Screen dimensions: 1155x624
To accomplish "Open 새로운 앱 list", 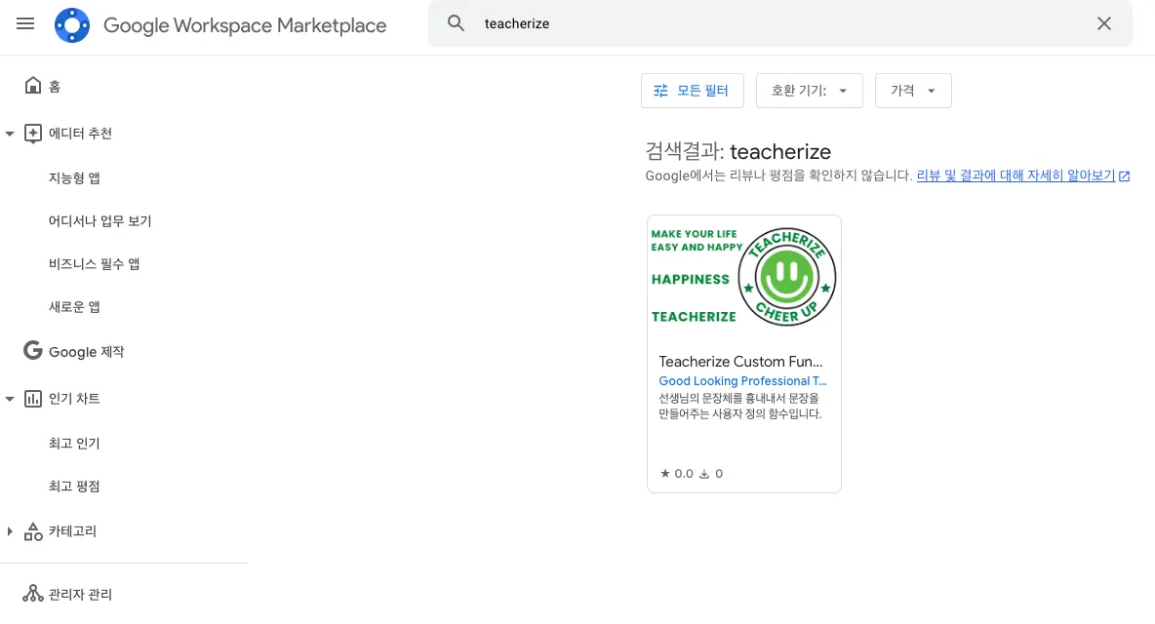I will [x=74, y=307].
